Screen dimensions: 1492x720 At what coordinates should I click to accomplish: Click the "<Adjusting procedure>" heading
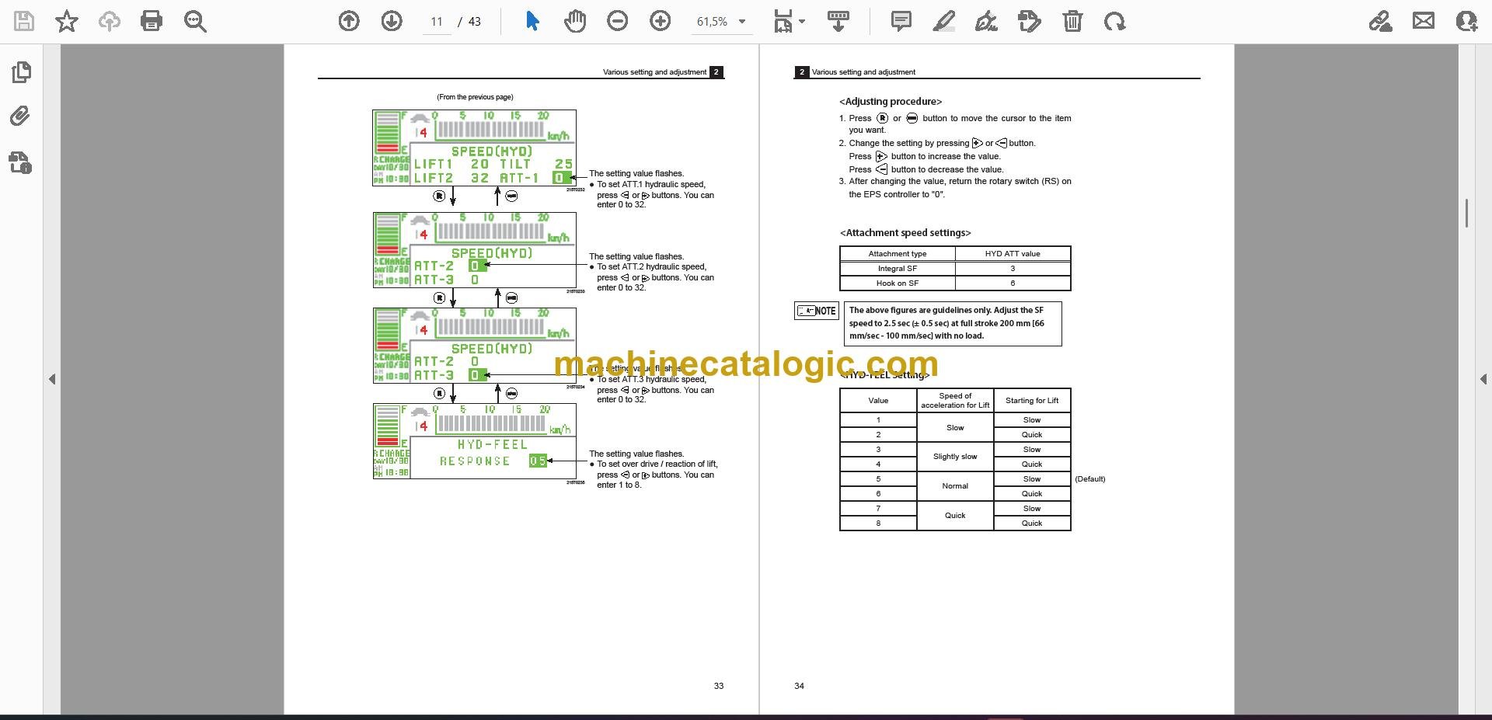point(891,102)
